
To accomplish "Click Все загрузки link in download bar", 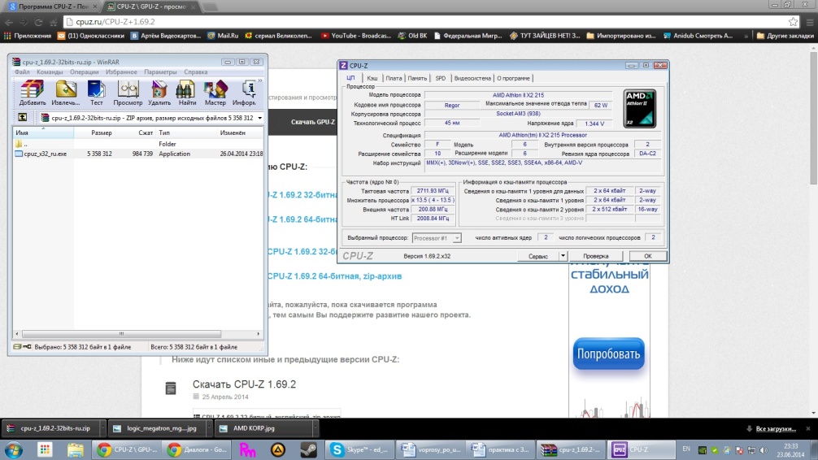I will tap(776, 428).
